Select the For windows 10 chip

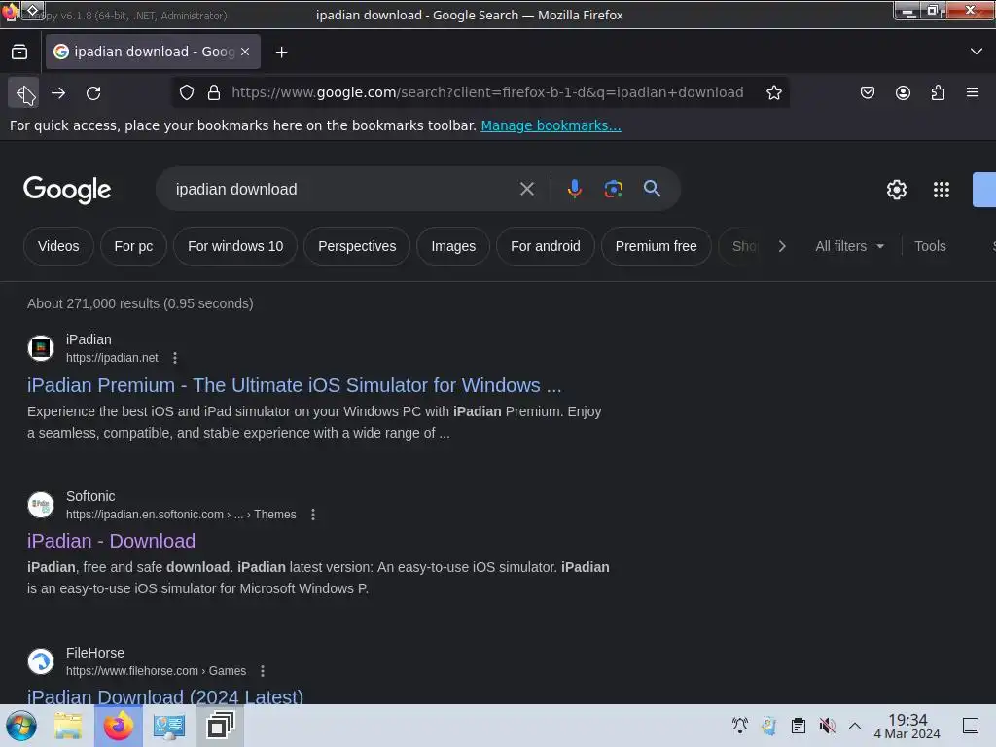coord(235,246)
